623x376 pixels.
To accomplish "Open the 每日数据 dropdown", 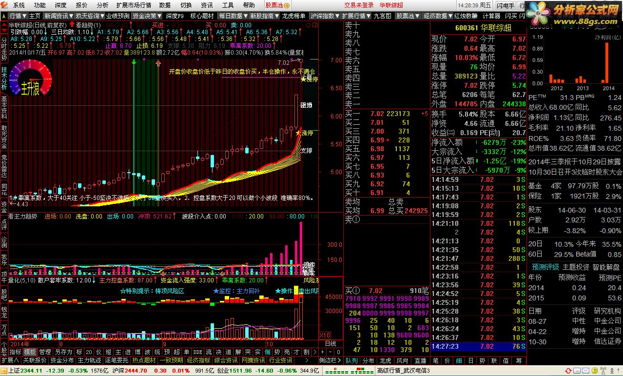I will pos(233,16).
